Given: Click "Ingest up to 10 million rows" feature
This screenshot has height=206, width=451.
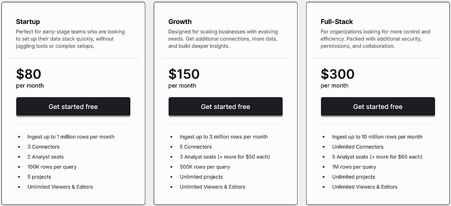Looking at the screenshot, I should [x=377, y=137].
